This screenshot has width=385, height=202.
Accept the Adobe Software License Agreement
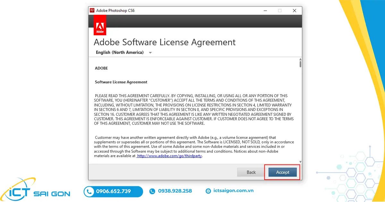coord(282,172)
